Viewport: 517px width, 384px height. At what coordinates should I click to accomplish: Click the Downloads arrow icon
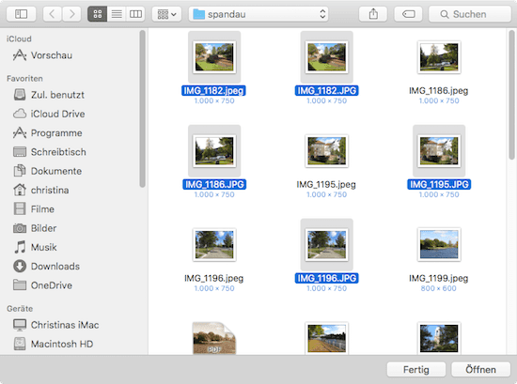point(20,266)
